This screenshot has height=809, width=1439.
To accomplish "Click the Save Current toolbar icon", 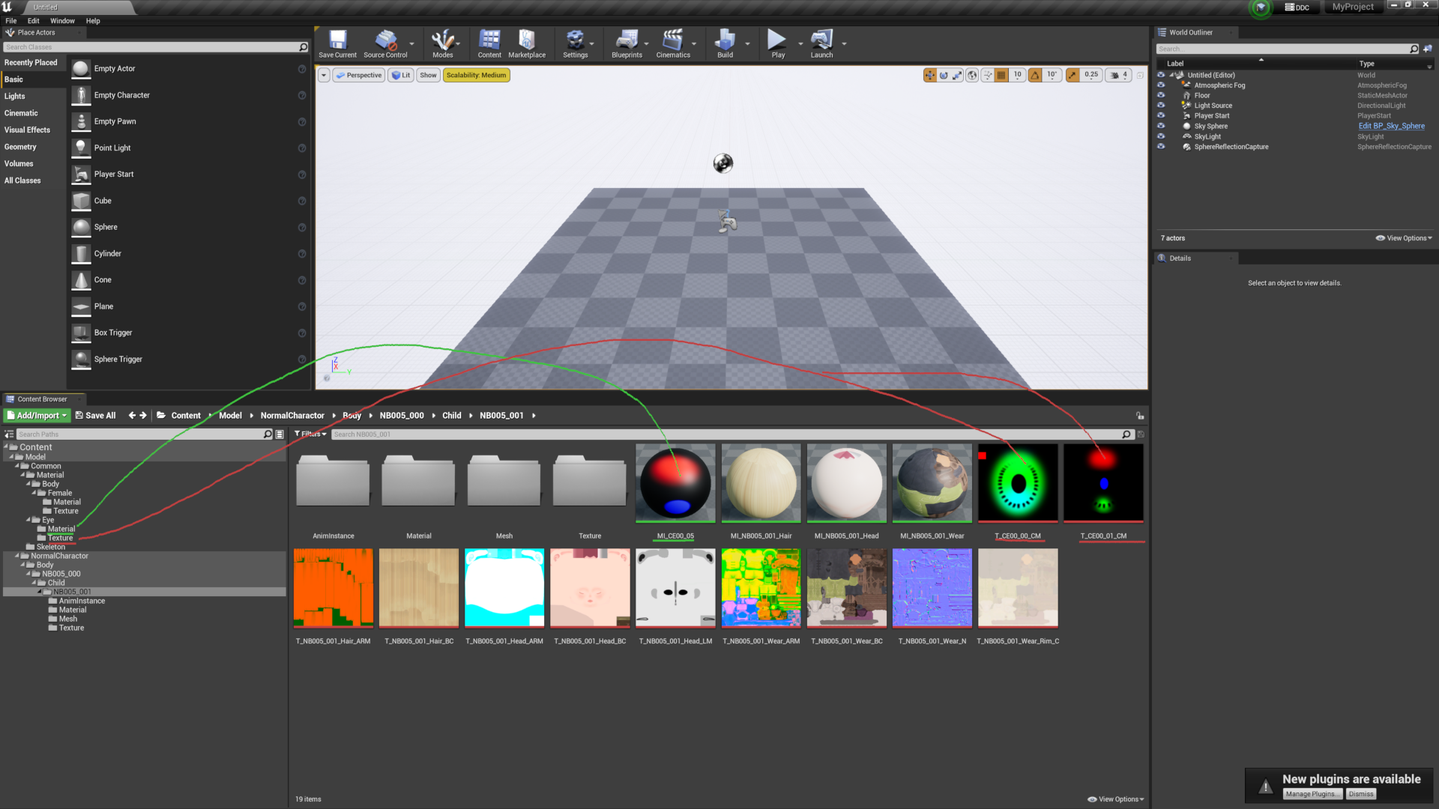I will [x=337, y=43].
